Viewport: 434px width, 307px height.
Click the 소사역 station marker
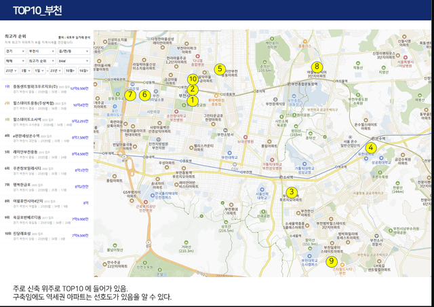(281, 177)
